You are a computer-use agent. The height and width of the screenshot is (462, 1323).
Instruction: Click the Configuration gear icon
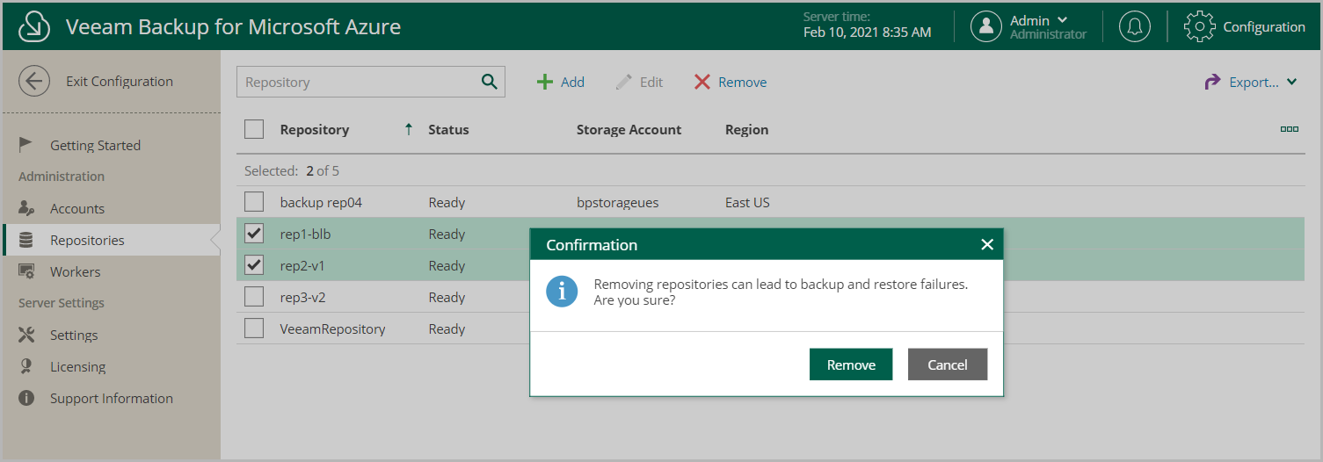coord(1200,26)
